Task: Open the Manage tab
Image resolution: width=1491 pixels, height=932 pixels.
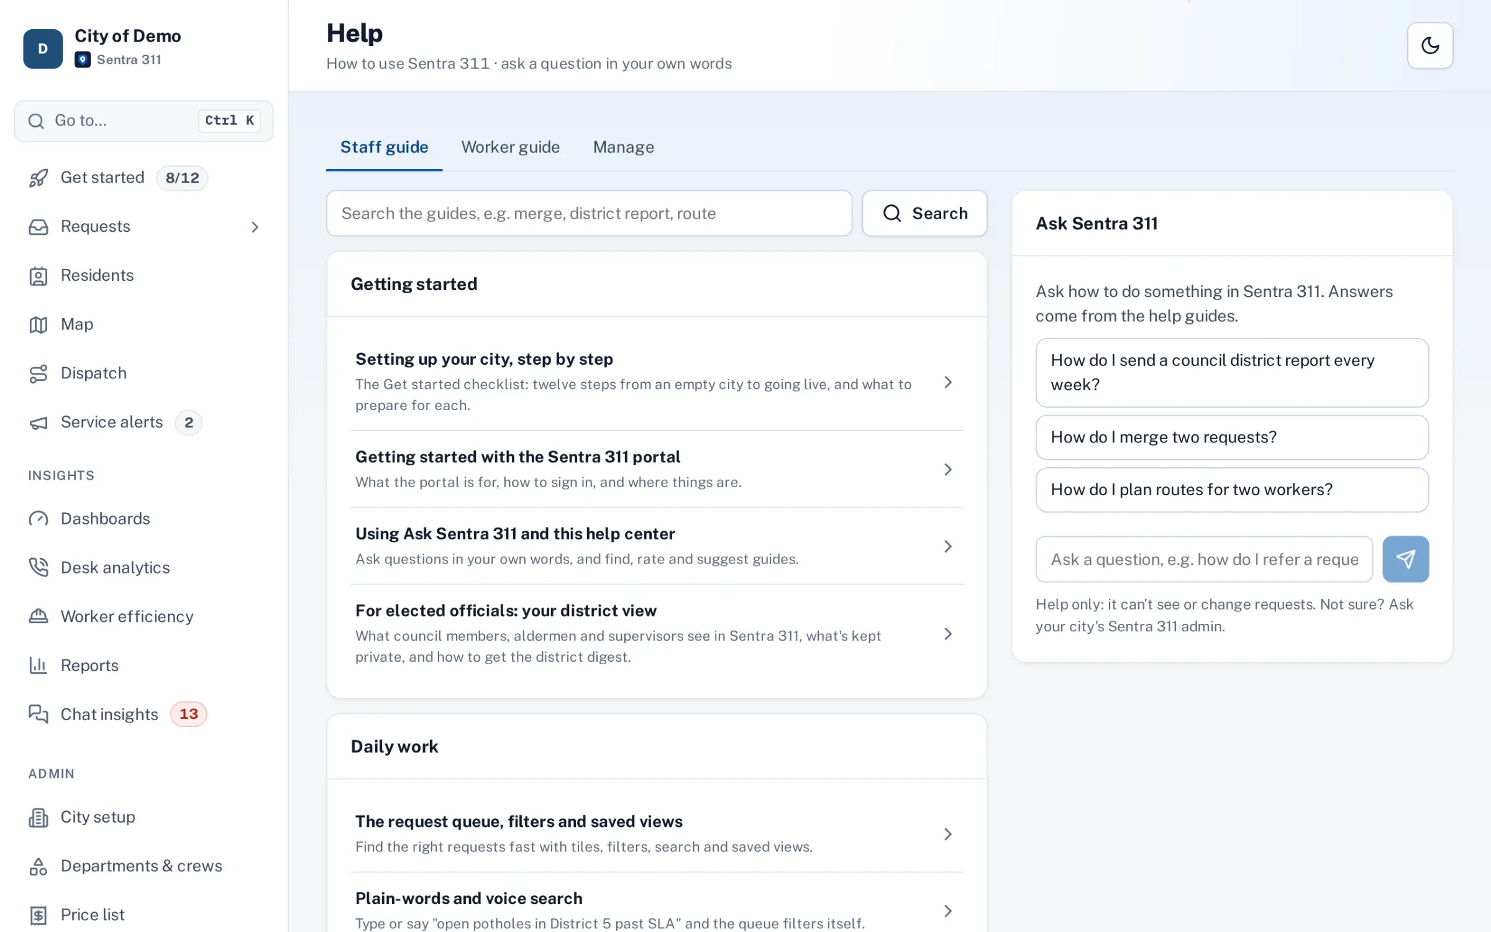Action: [623, 147]
